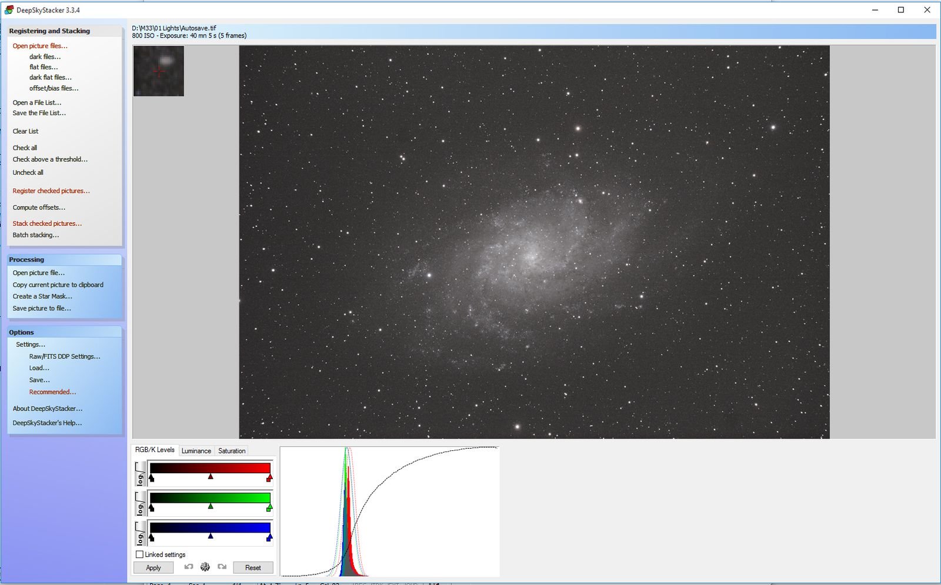Click Load... under Options

(x=39, y=368)
